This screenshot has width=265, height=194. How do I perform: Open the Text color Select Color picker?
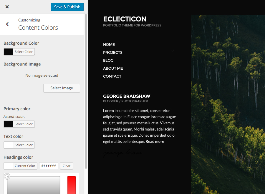24,145
